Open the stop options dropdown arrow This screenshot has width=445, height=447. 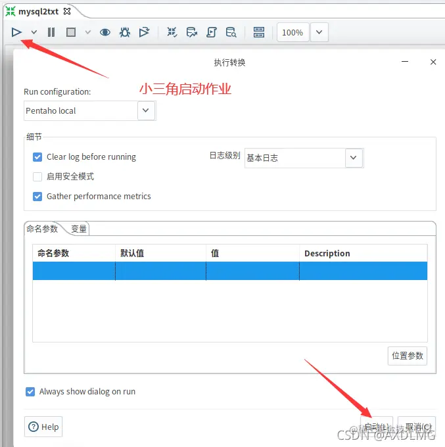(88, 32)
